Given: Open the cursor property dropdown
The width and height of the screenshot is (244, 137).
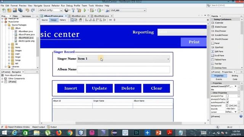Looking at the screenshot, I should click(236, 112).
